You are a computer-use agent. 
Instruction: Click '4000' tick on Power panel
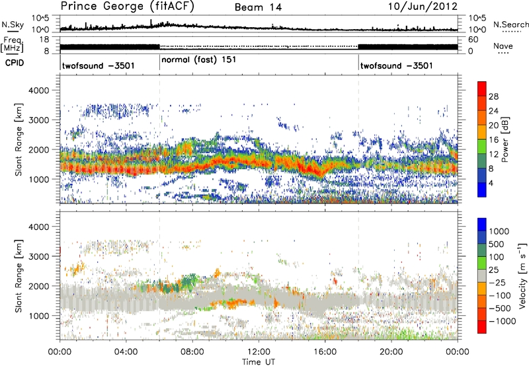(40, 91)
